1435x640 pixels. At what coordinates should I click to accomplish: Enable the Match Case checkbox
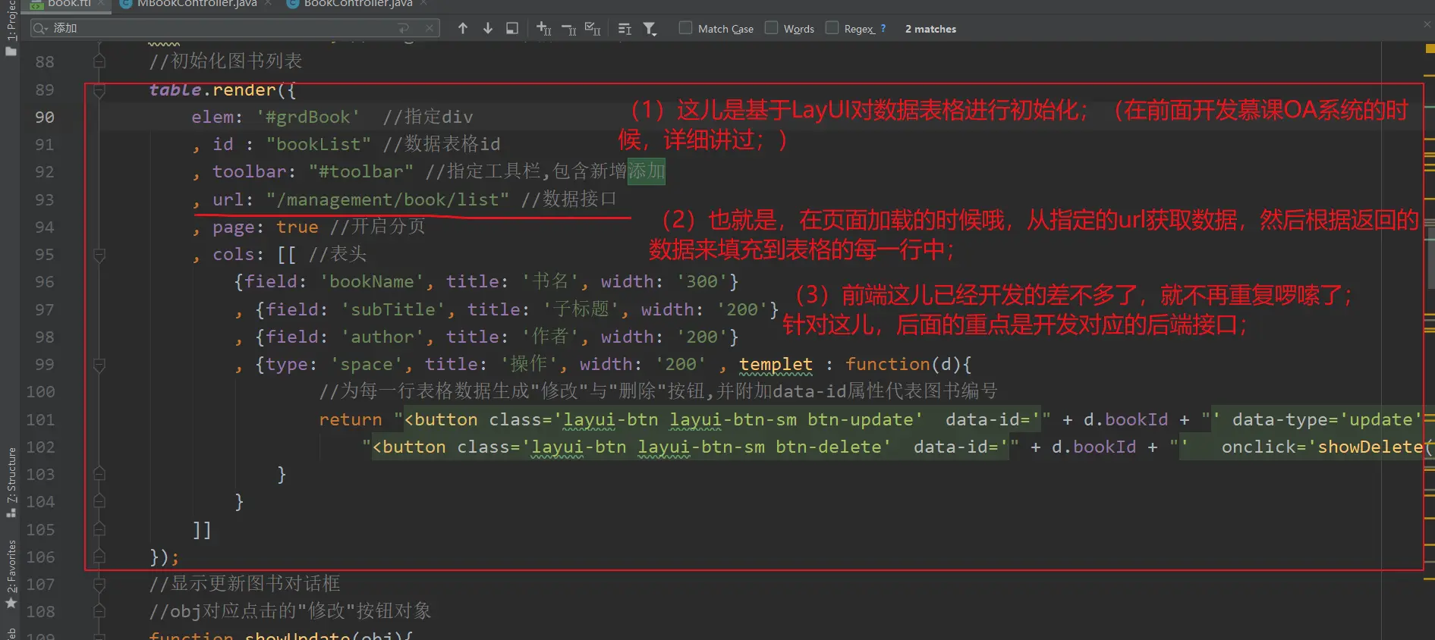click(686, 28)
